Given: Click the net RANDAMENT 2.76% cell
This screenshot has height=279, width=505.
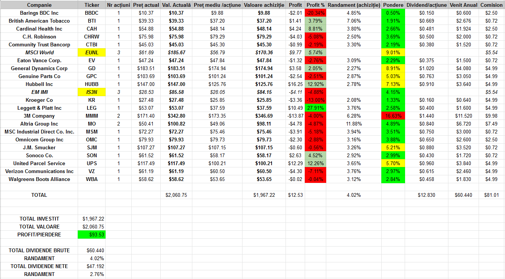Looking at the screenshot, I should (92, 274).
